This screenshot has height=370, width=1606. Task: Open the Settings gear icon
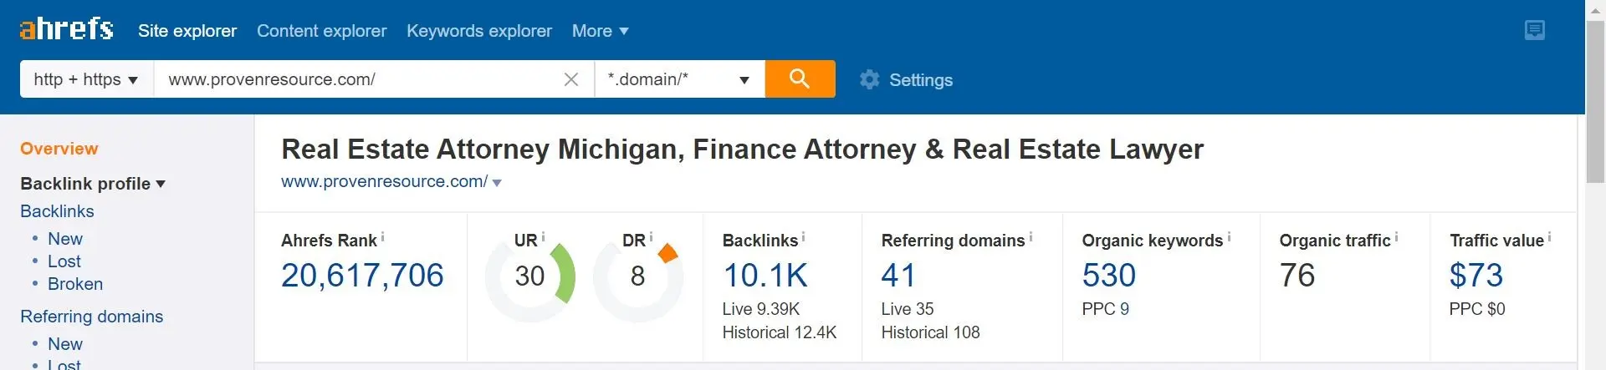point(870,79)
